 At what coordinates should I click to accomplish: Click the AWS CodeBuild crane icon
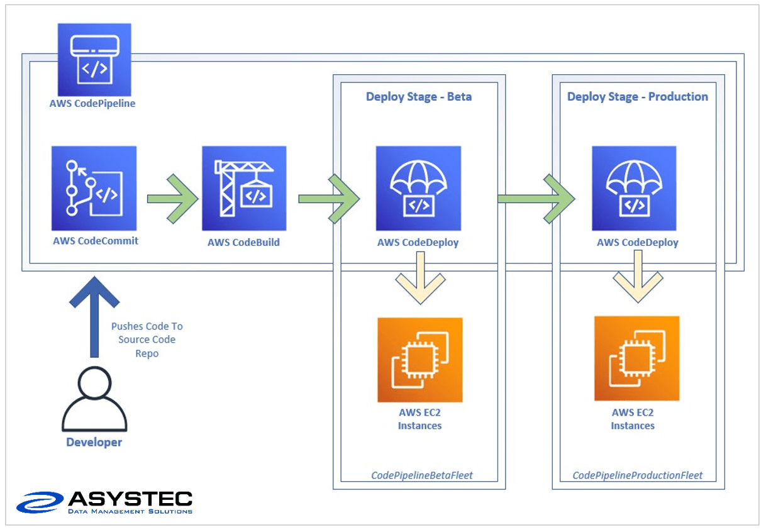pyautogui.click(x=244, y=189)
